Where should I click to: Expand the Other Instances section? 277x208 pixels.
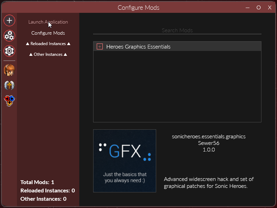pyautogui.click(x=48, y=54)
